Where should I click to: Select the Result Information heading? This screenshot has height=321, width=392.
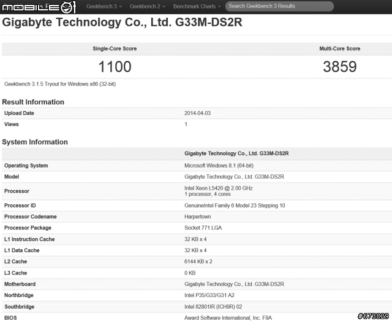point(33,102)
